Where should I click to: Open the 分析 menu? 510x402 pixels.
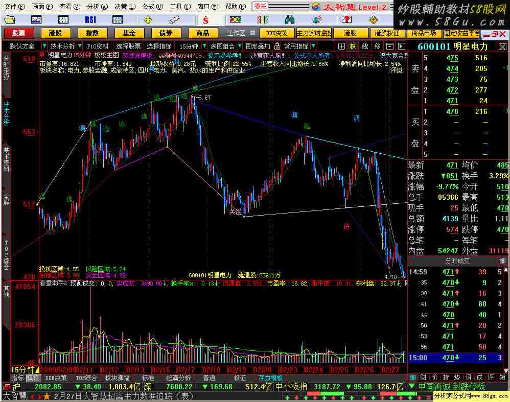pos(97,6)
